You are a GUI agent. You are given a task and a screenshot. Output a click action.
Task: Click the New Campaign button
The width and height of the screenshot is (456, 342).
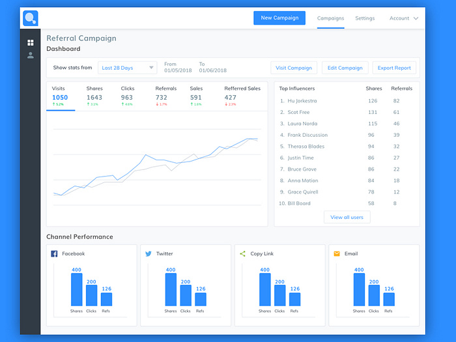279,18
